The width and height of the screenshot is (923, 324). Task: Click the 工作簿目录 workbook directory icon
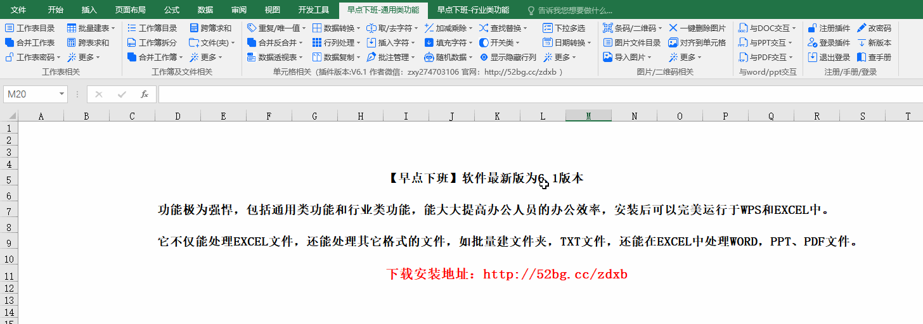[132, 28]
